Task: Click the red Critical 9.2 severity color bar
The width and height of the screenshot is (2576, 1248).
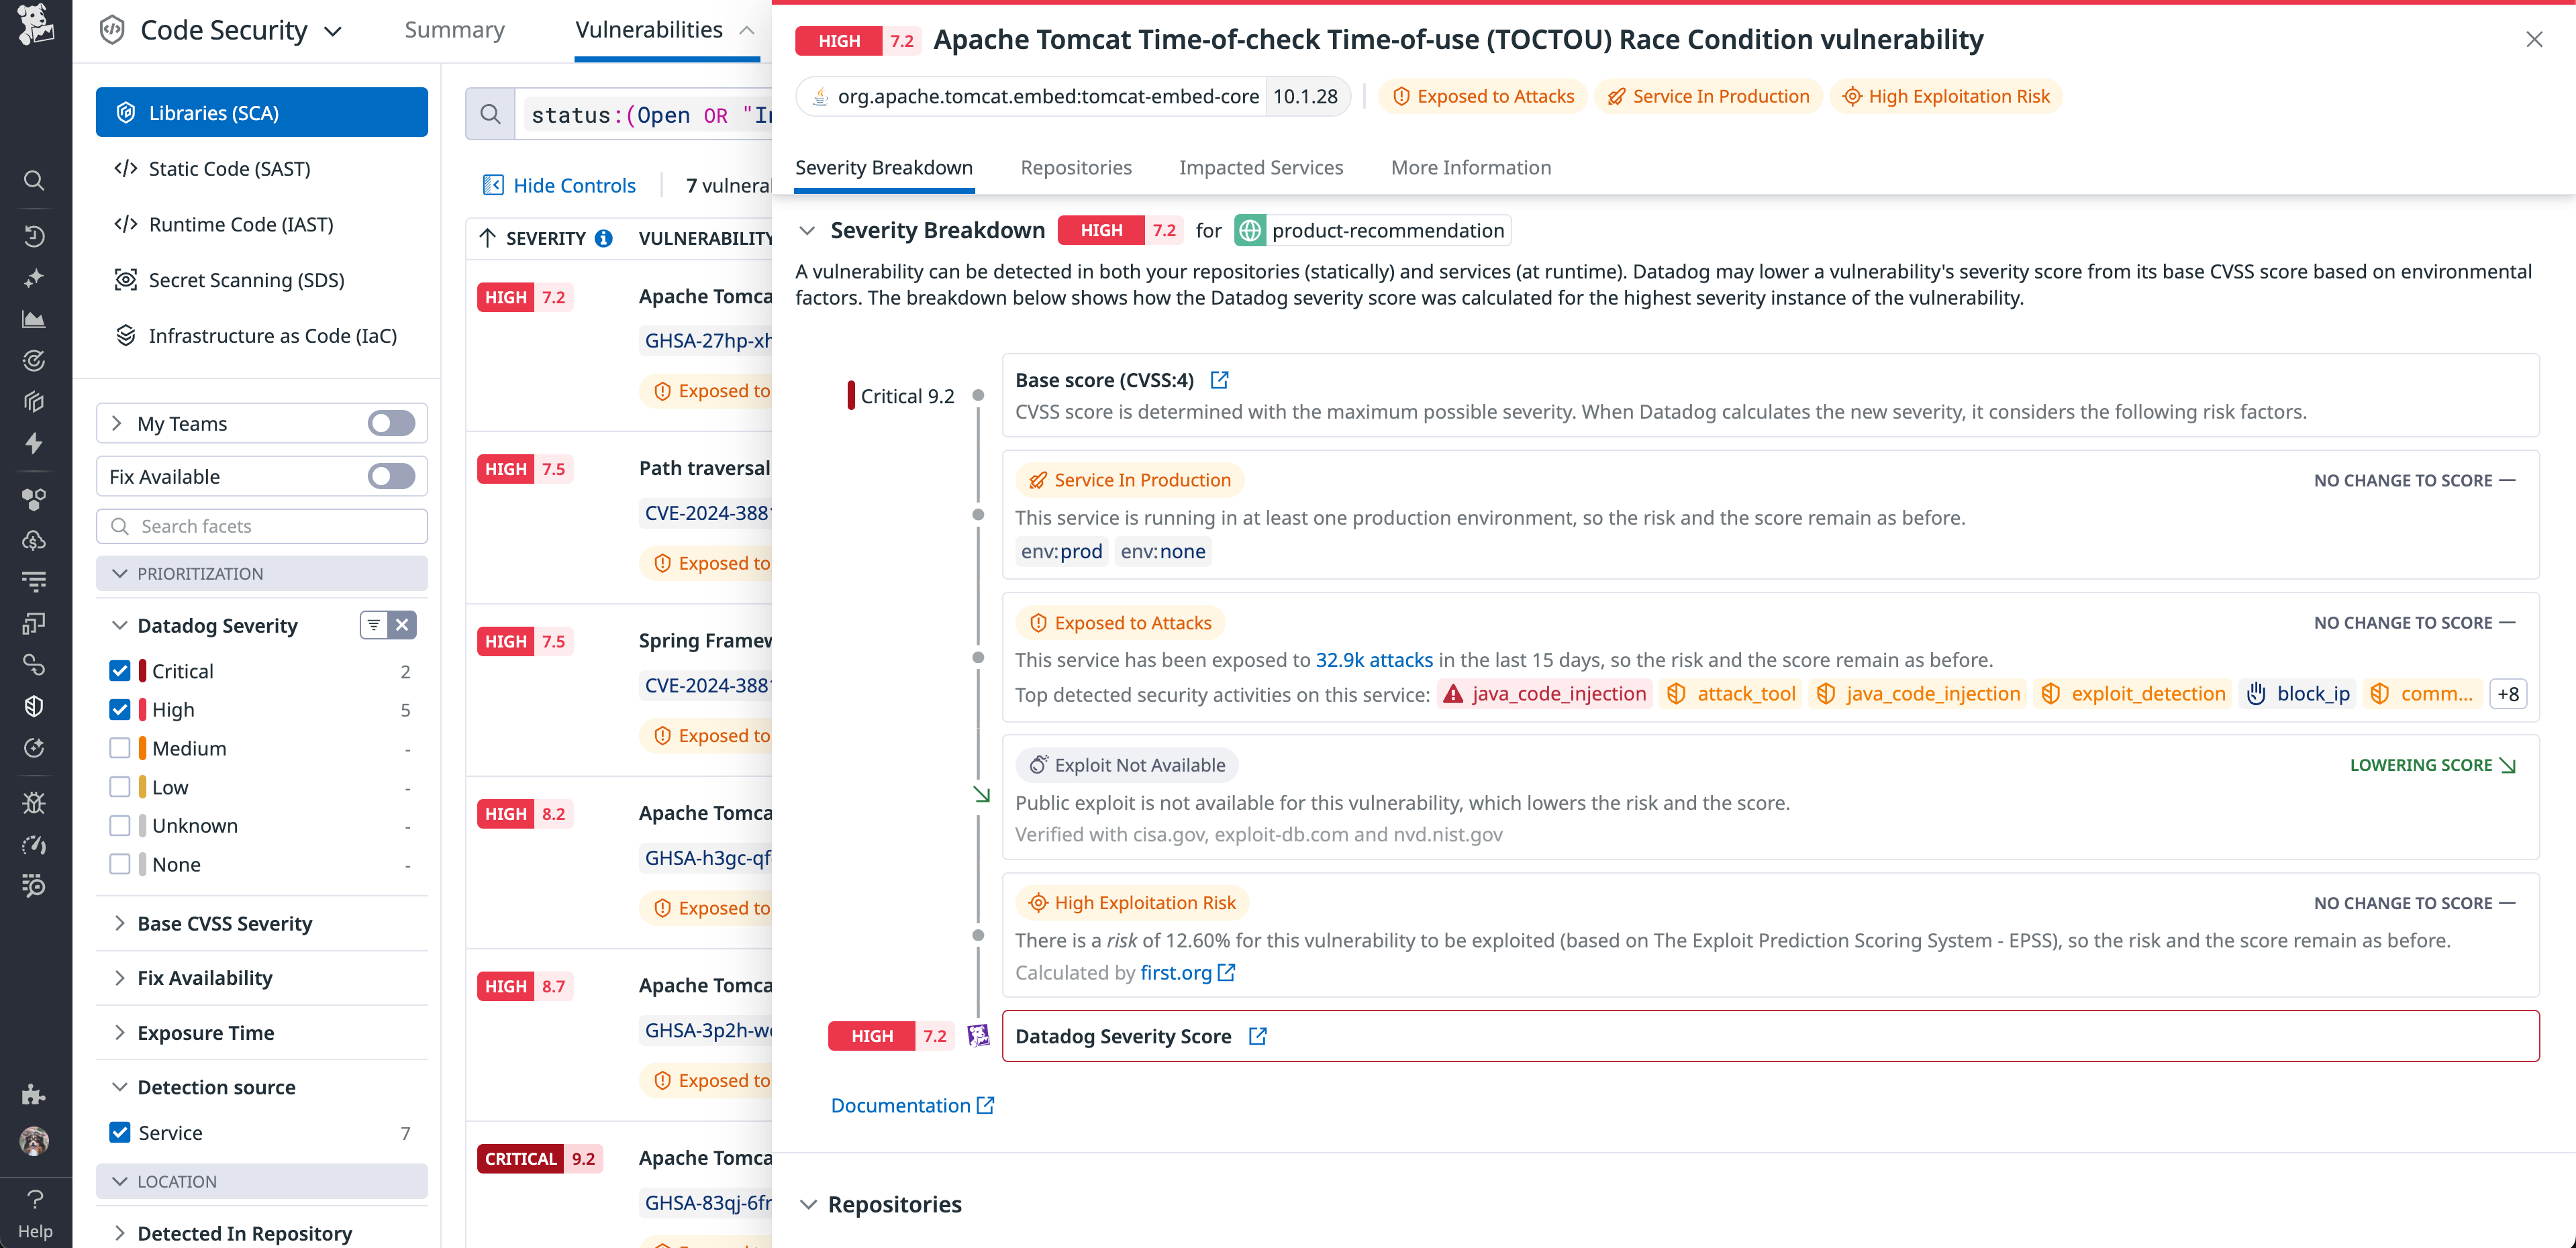Action: [851, 395]
